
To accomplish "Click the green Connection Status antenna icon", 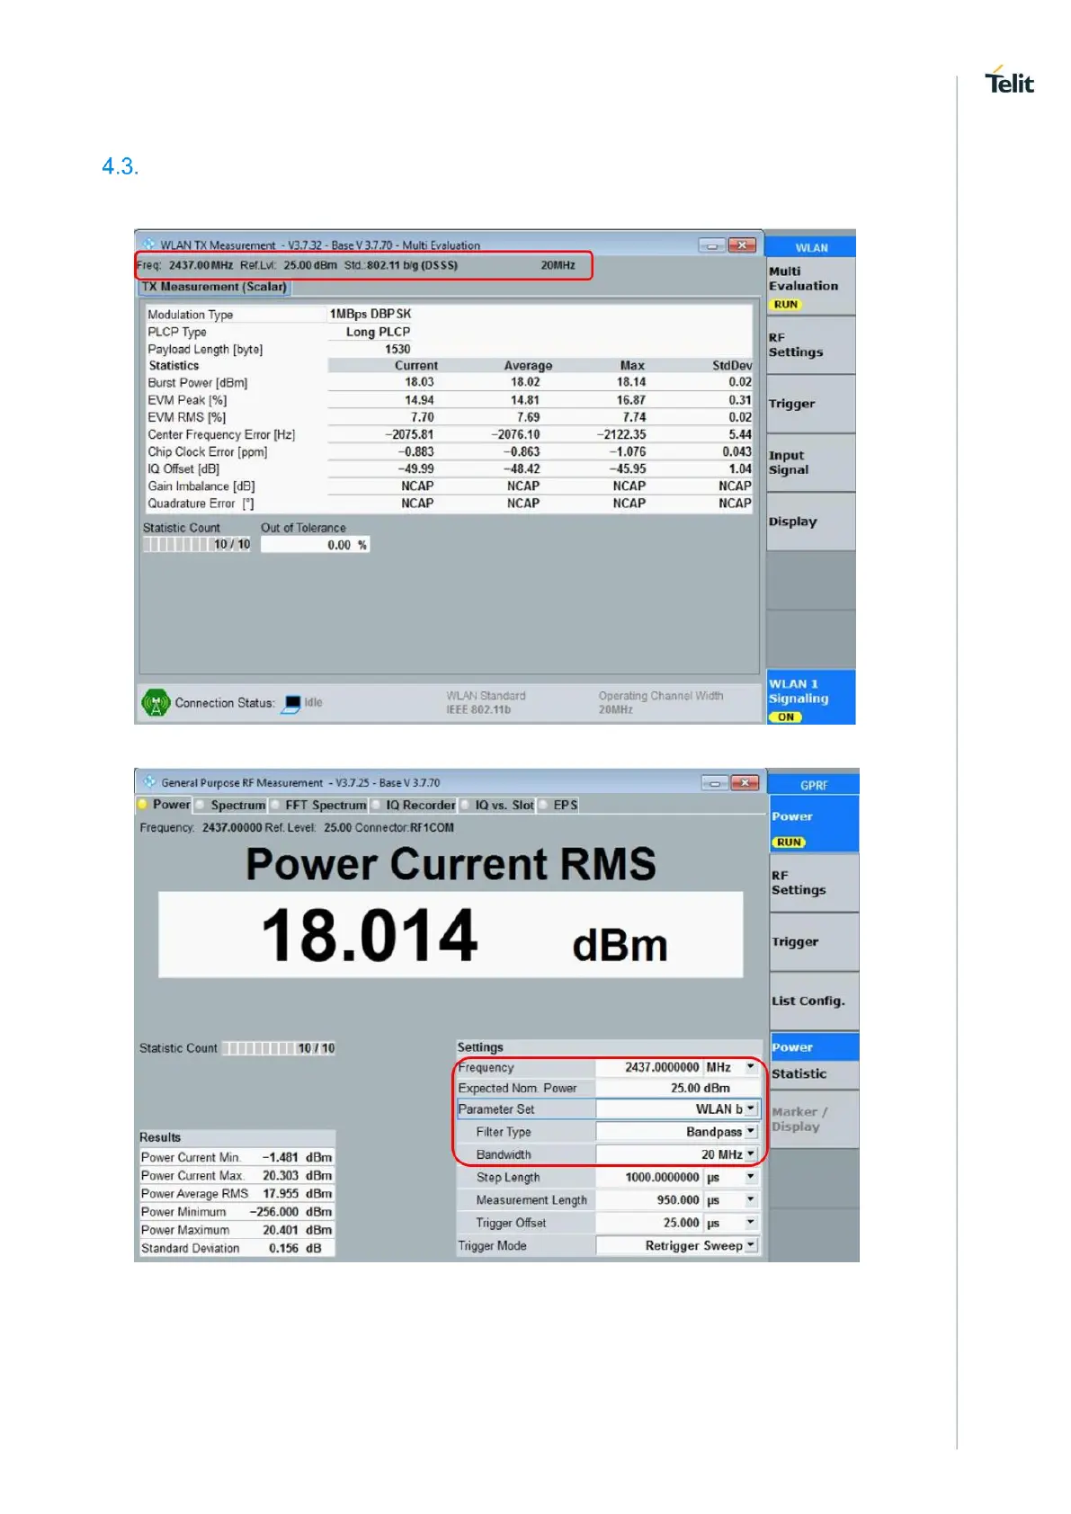I will 156,702.
